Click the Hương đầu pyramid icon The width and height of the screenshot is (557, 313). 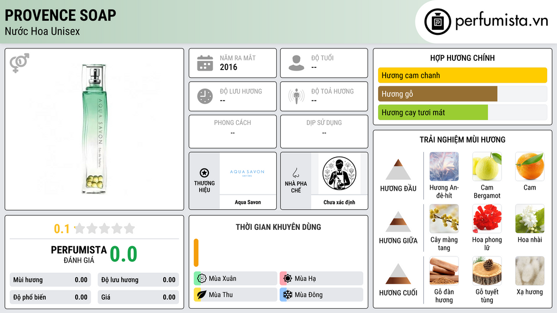(398, 170)
